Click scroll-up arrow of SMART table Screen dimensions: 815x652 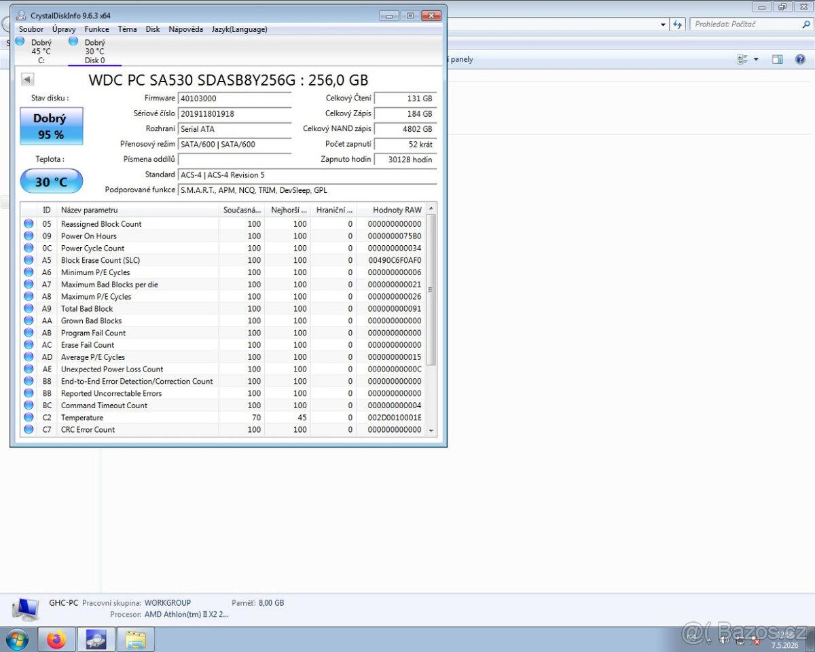point(431,209)
